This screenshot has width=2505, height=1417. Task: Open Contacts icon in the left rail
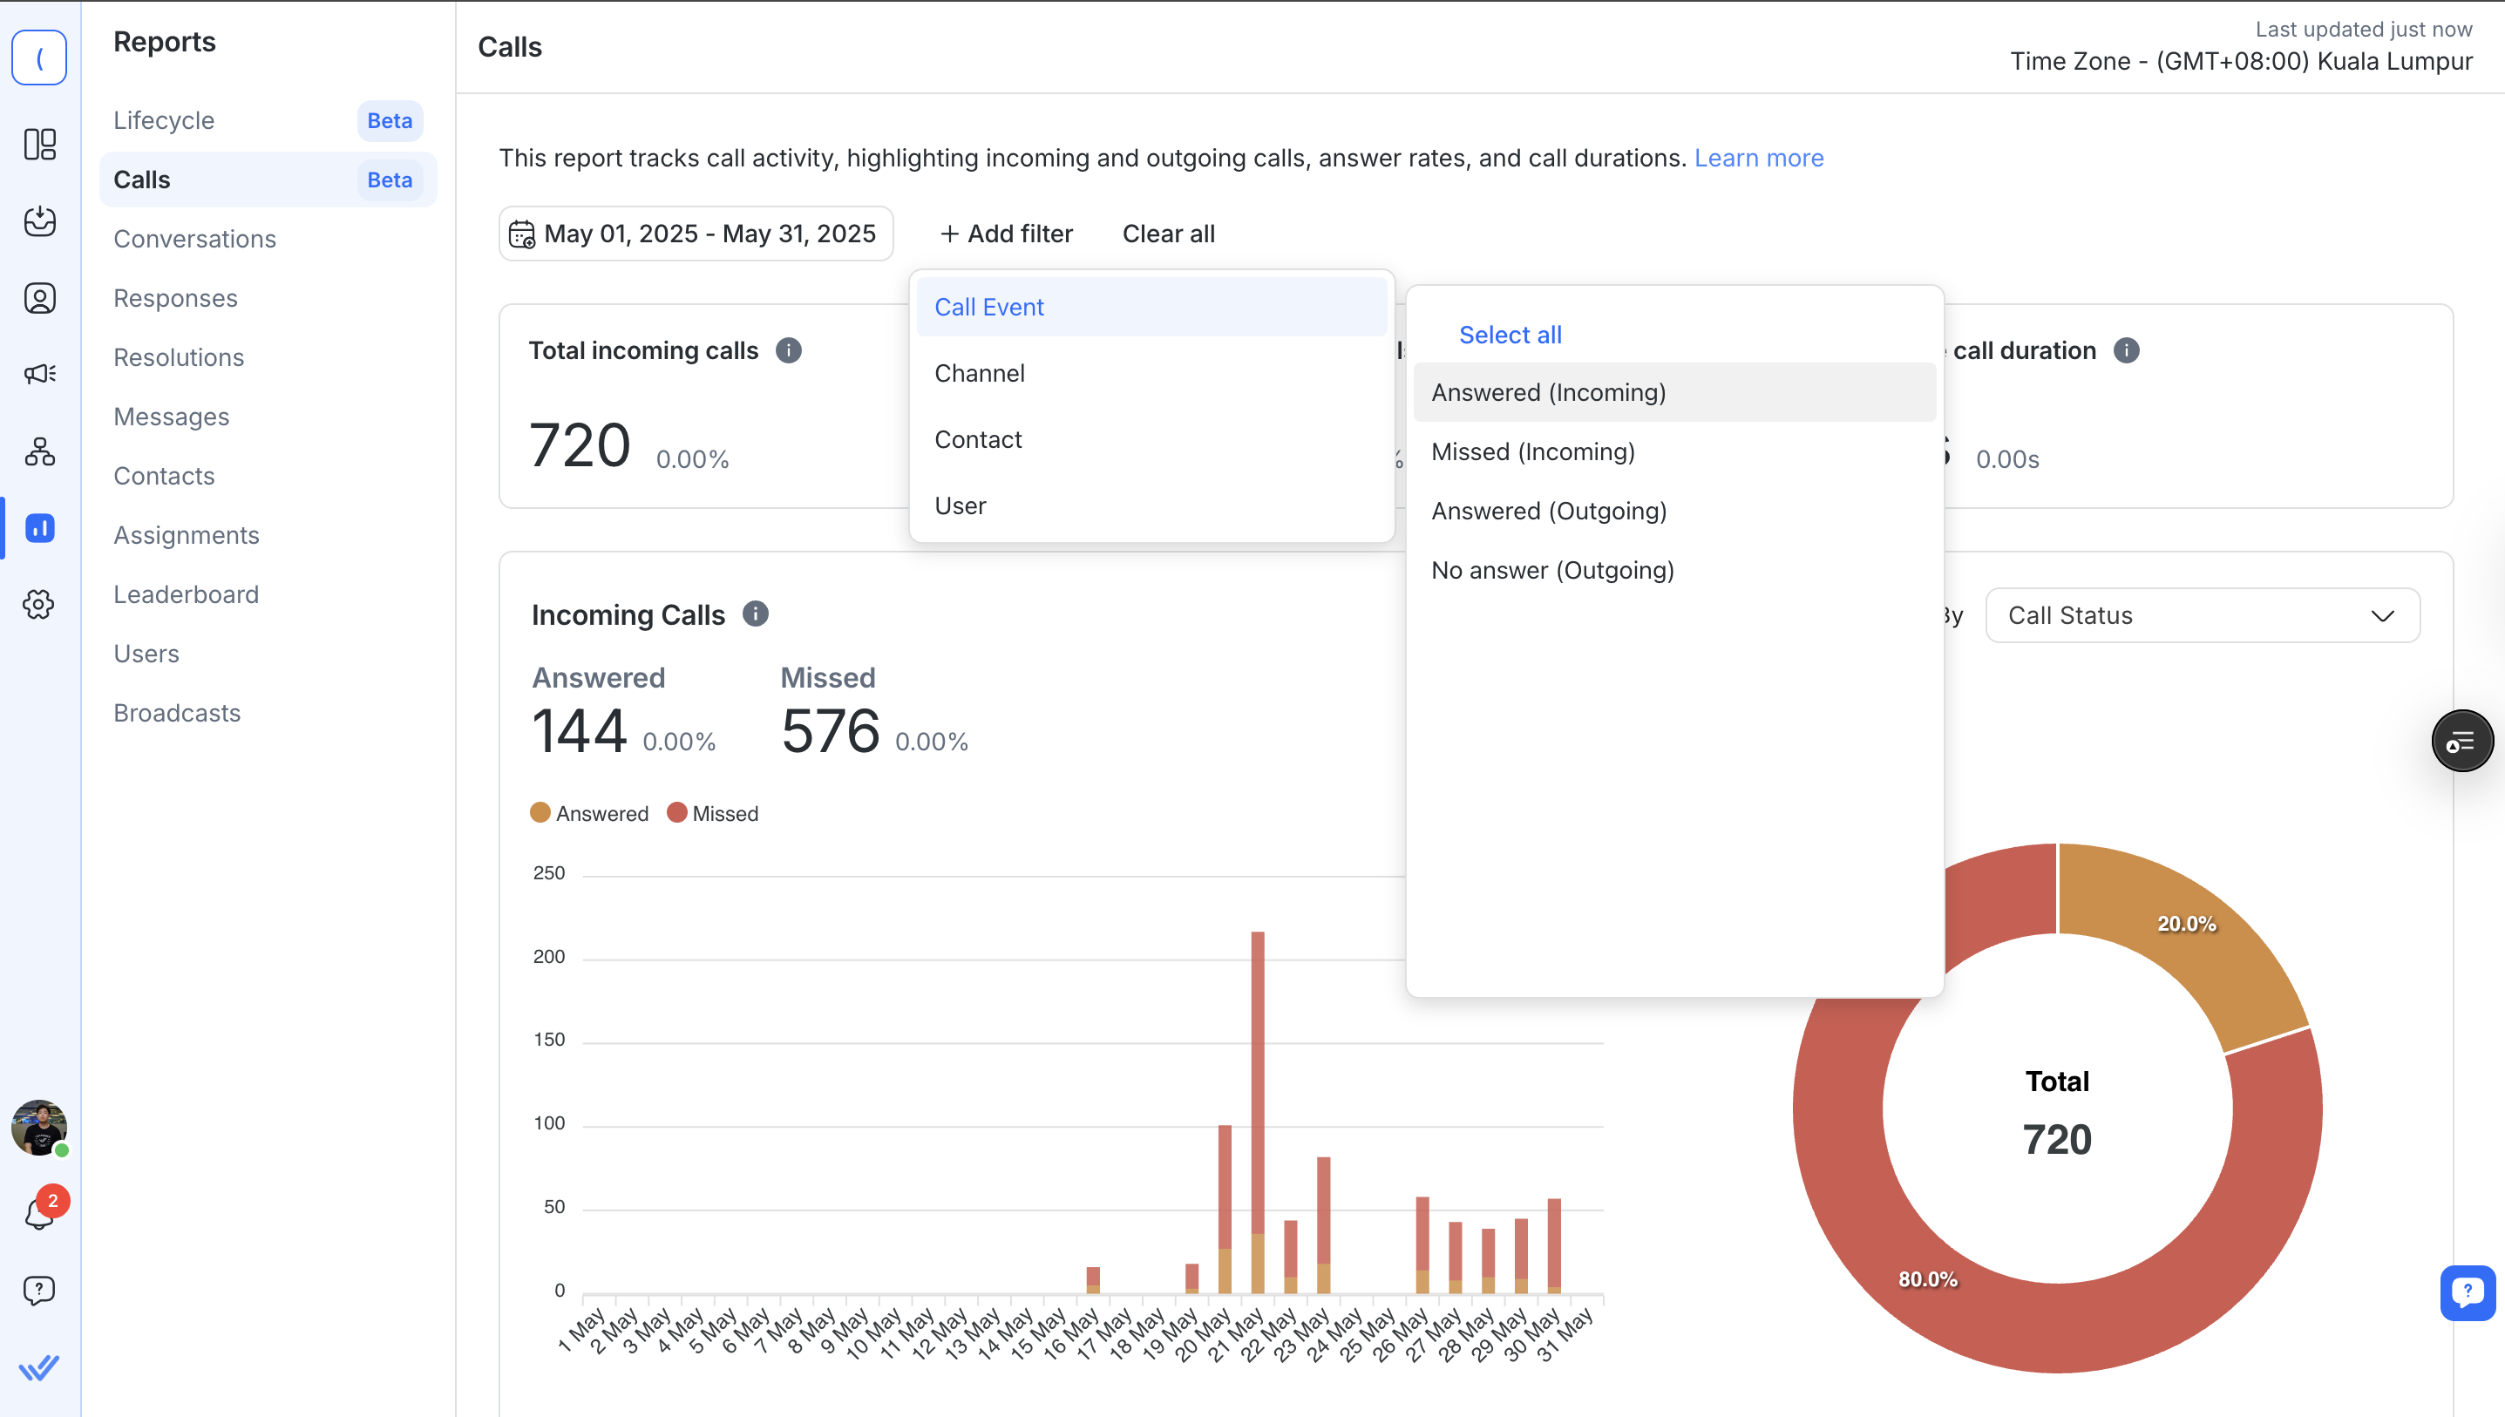40,298
